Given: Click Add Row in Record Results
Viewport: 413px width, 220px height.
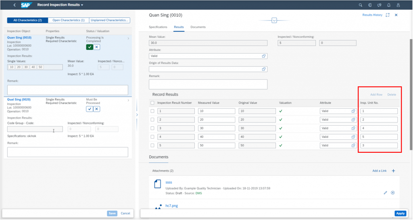Looking at the screenshot, I should (376, 95).
